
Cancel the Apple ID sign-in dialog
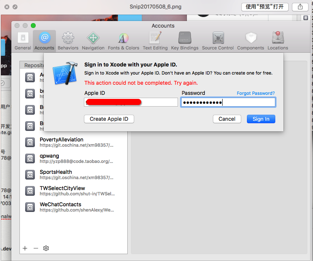point(227,119)
